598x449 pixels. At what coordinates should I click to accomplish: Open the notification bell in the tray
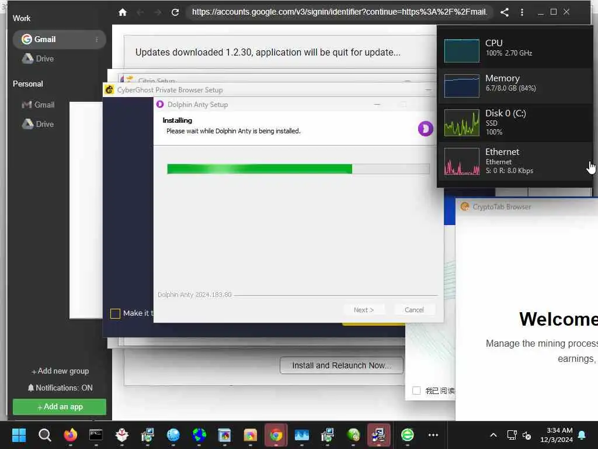pyautogui.click(x=582, y=435)
